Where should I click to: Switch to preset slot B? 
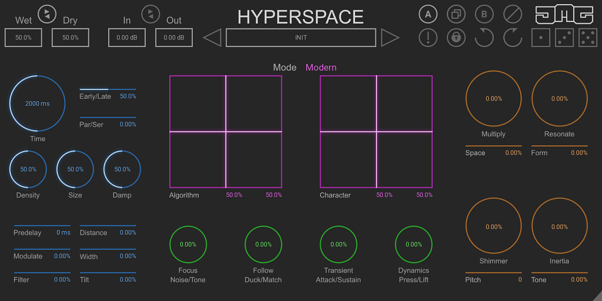pos(484,14)
